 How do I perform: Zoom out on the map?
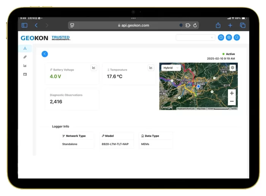[x=232, y=101]
